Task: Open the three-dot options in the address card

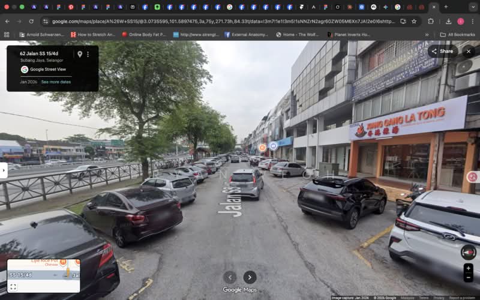Action: click(88, 54)
